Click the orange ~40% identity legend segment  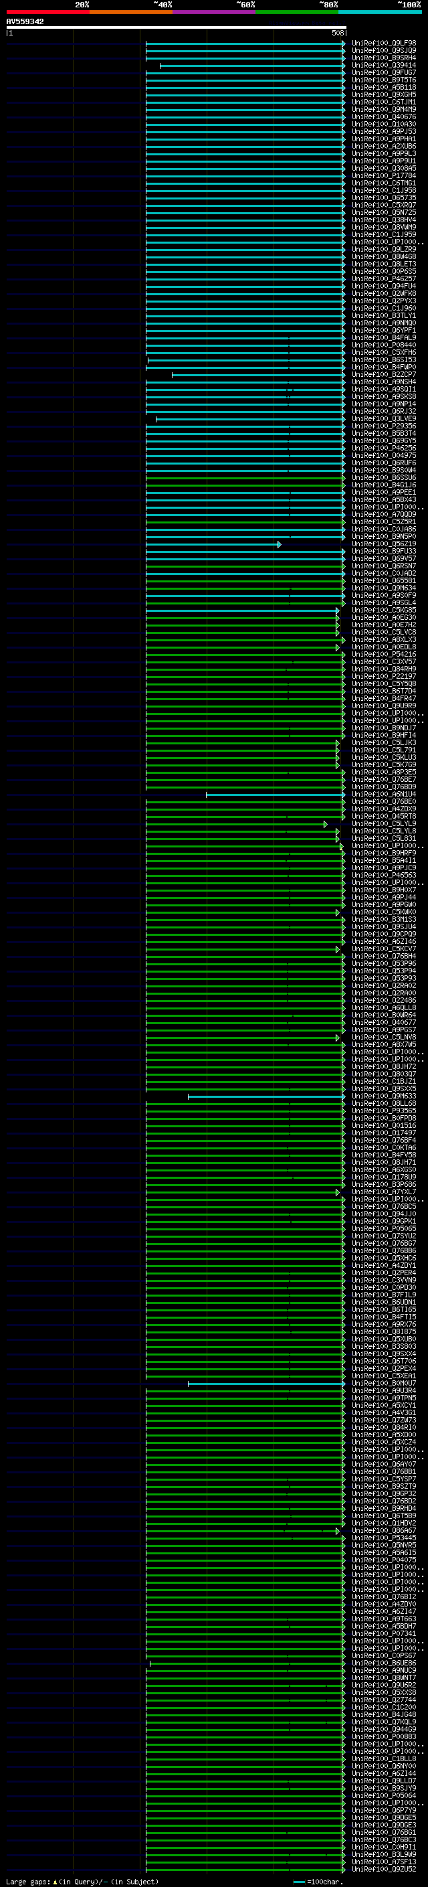coord(131,13)
